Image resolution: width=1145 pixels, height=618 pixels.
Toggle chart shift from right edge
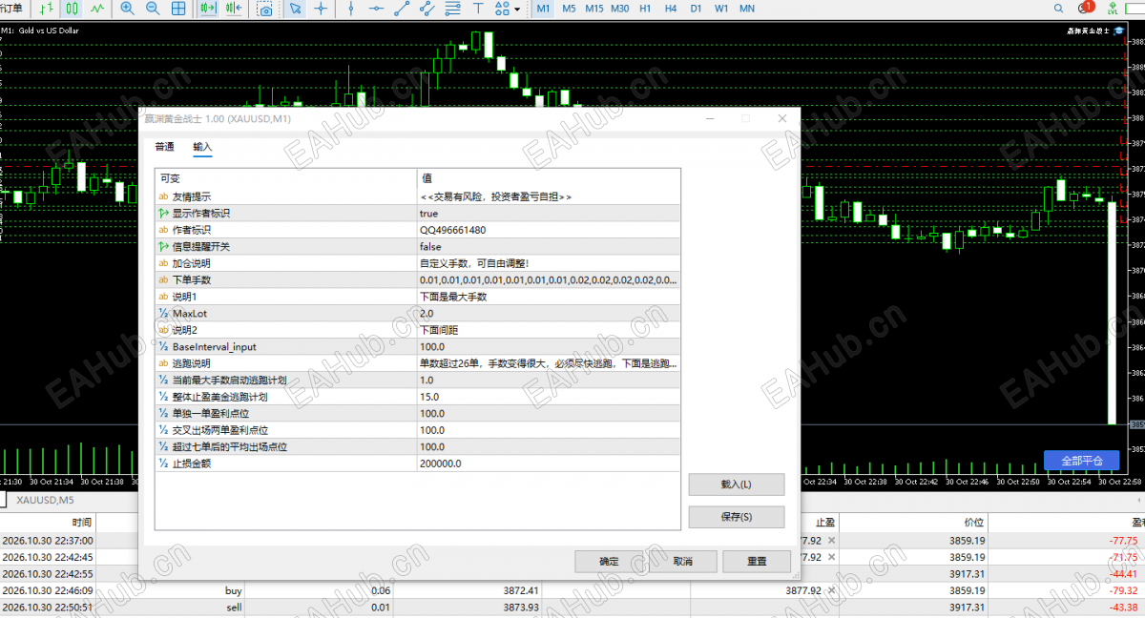(x=235, y=9)
